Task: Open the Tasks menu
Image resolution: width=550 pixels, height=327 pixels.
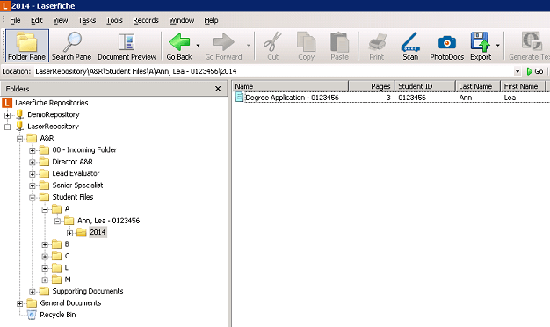Action: (87, 20)
